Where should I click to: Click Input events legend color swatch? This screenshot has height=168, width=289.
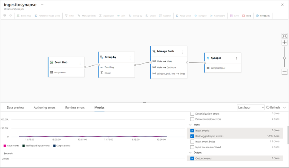coord(5,146)
